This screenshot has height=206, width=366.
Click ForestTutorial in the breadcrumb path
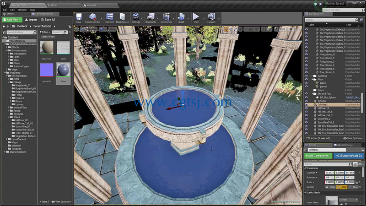pyautogui.click(x=42, y=27)
